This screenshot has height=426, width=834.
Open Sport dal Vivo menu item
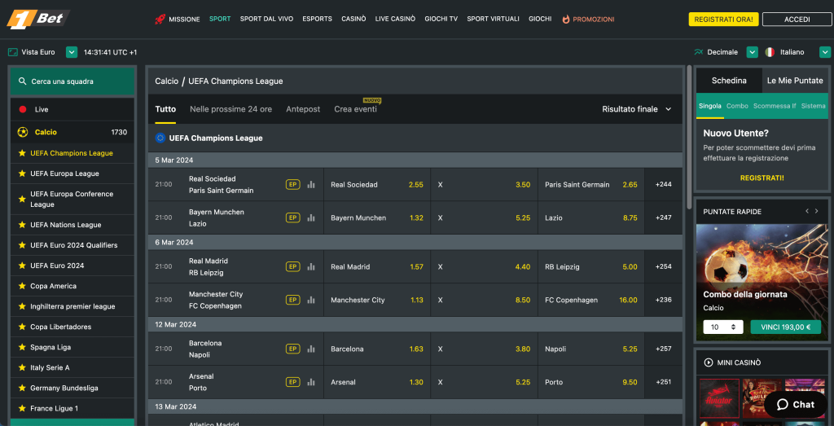point(266,20)
